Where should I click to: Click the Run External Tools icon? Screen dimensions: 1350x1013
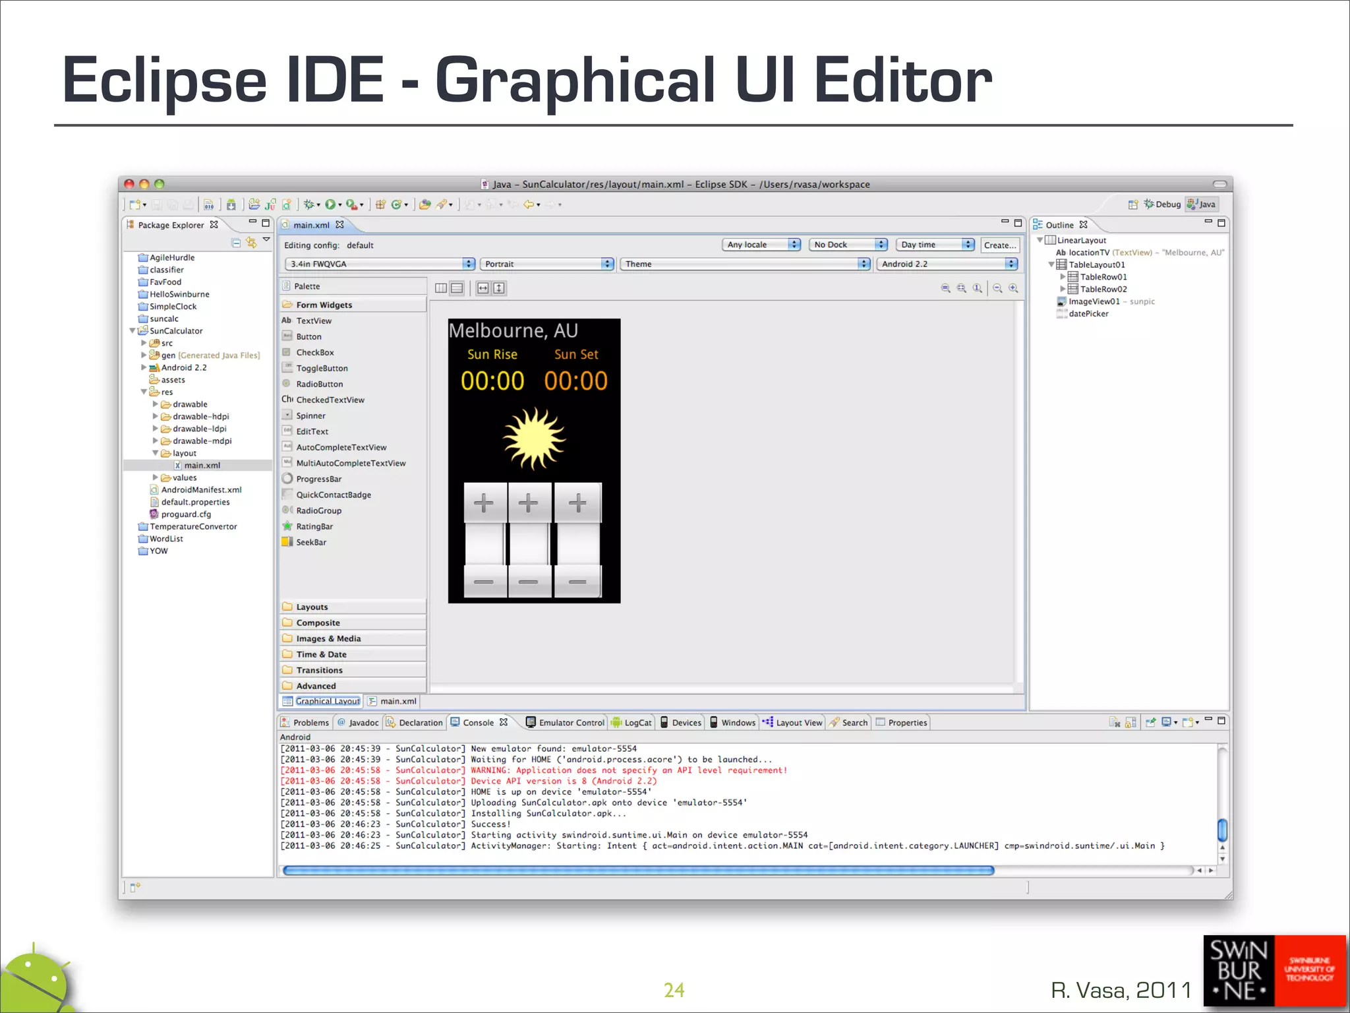[x=353, y=204]
